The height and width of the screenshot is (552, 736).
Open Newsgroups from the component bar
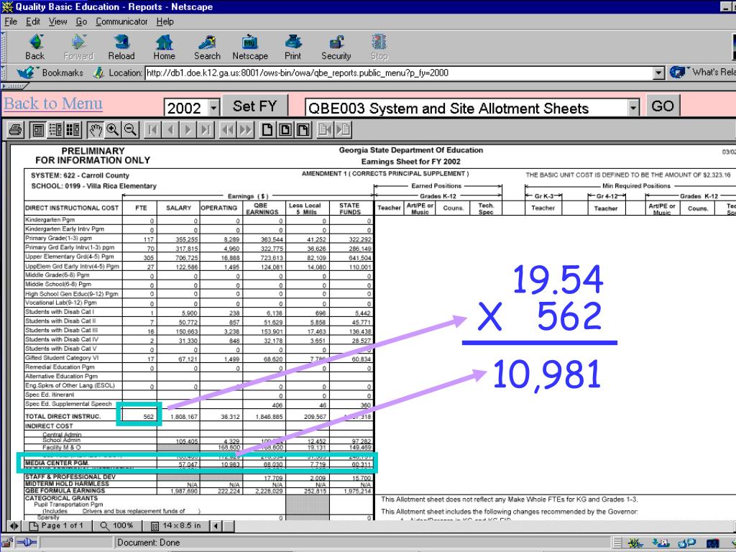click(x=686, y=543)
